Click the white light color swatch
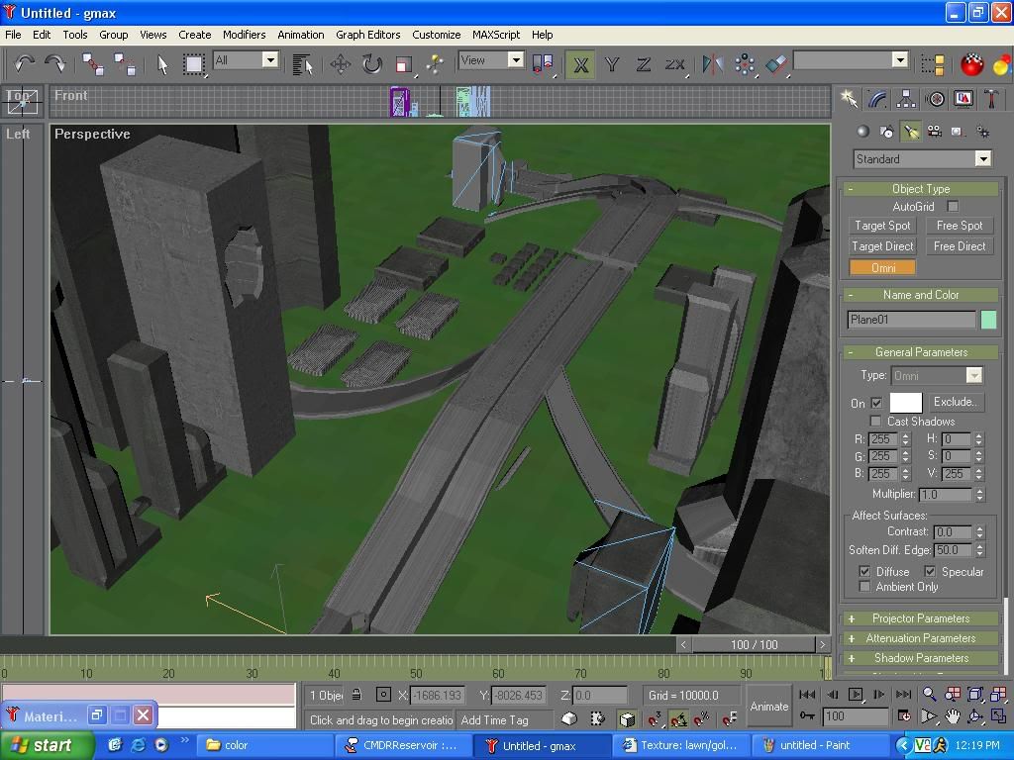The height and width of the screenshot is (760, 1014). (x=905, y=403)
